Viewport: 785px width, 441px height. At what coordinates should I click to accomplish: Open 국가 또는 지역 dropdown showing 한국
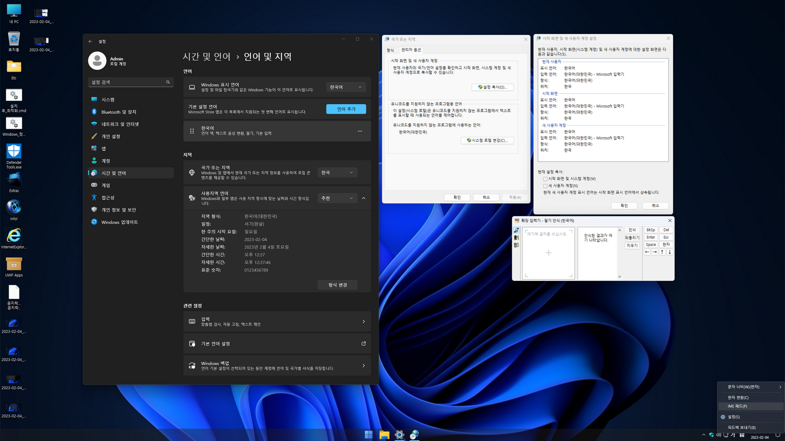point(337,172)
